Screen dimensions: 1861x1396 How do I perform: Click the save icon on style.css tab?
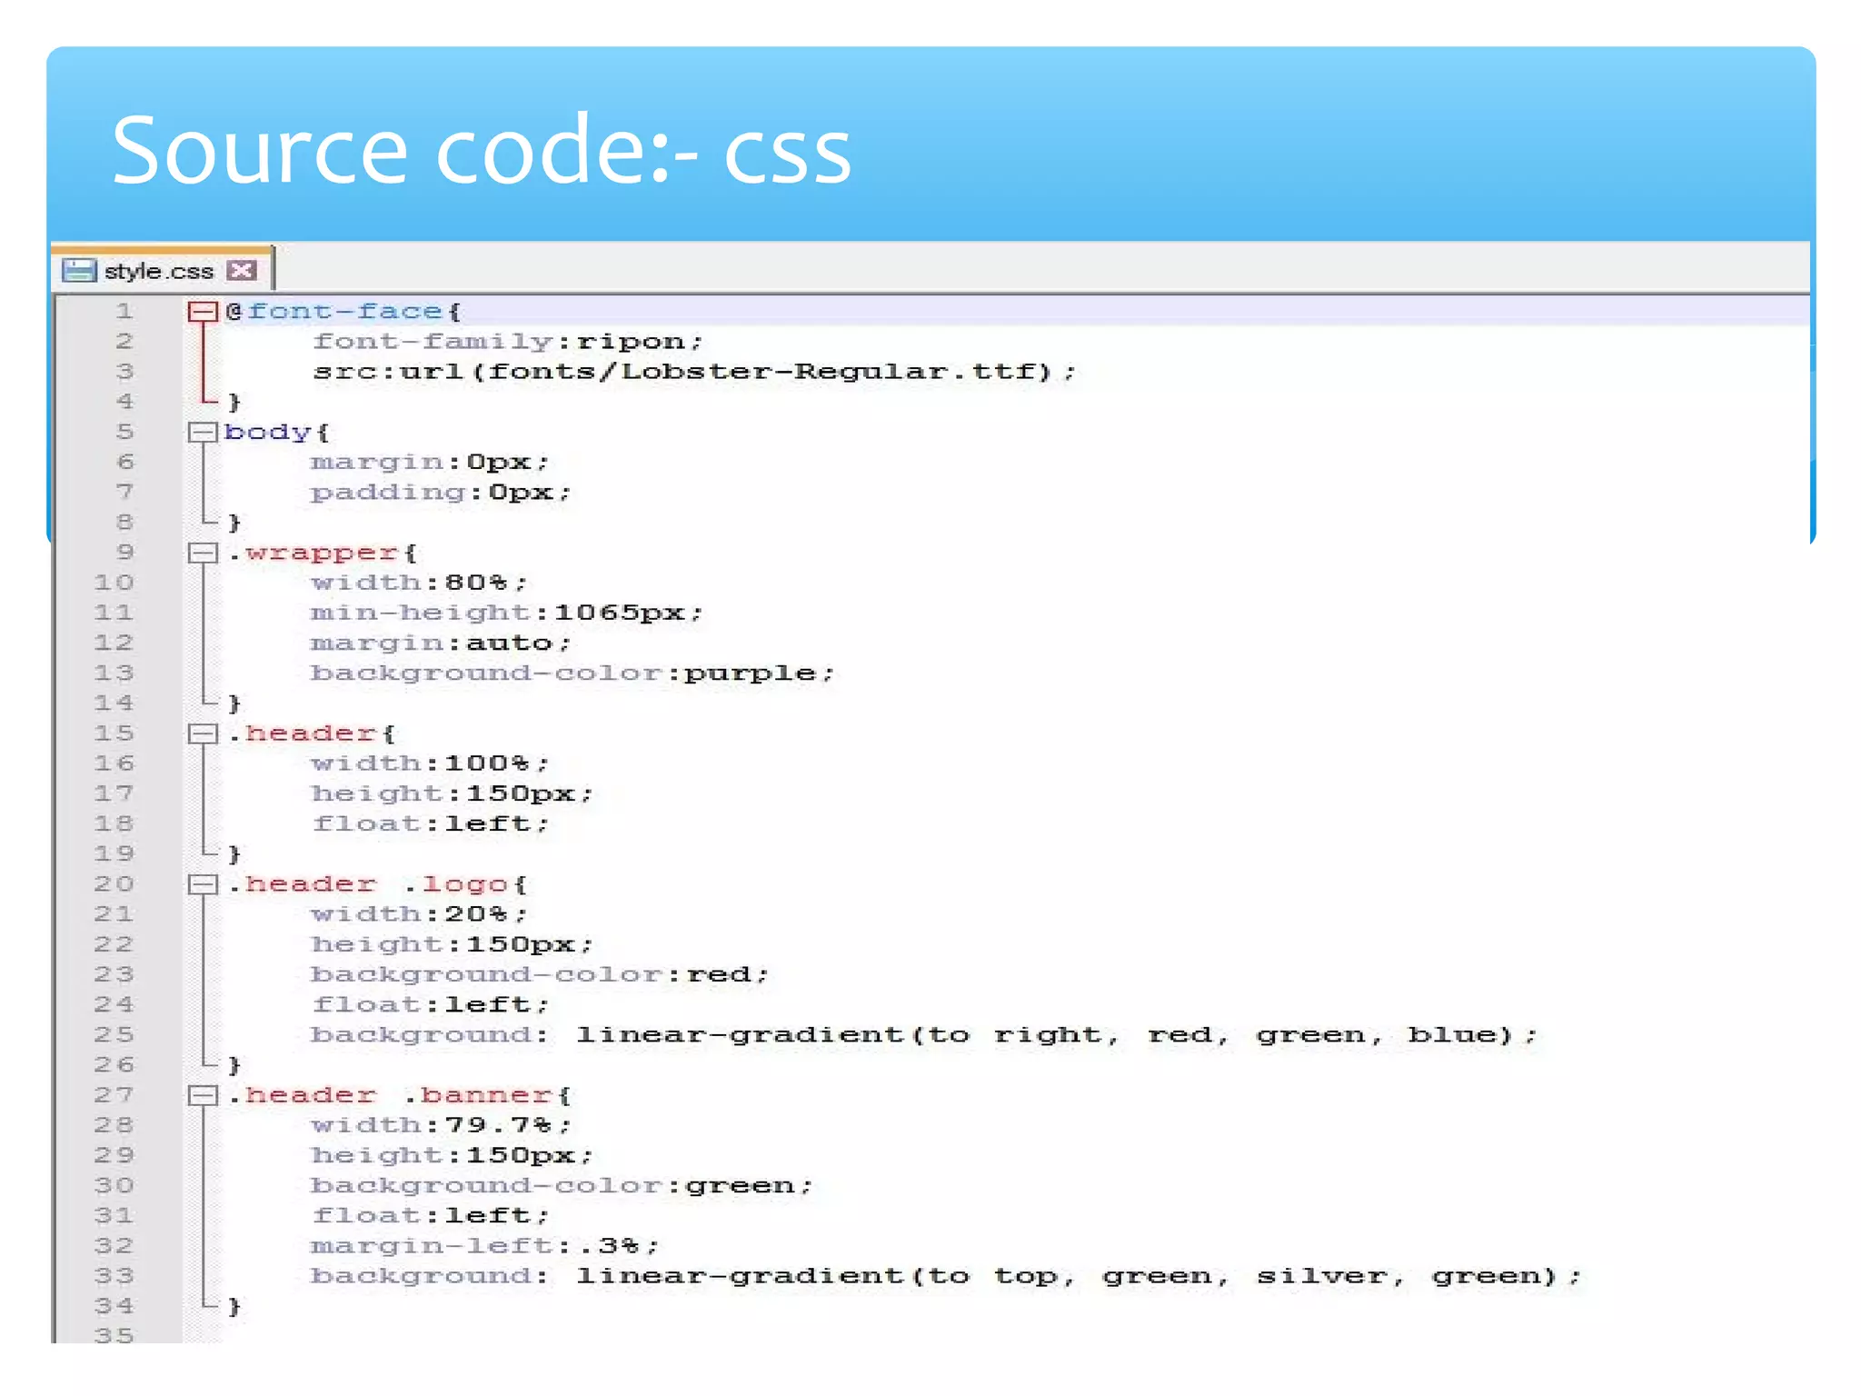point(79,270)
